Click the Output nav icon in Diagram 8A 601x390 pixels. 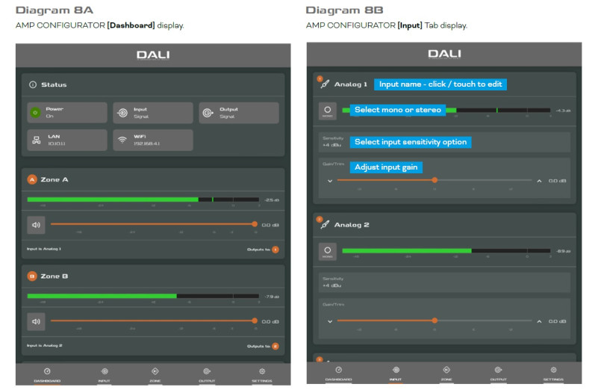coord(207,371)
